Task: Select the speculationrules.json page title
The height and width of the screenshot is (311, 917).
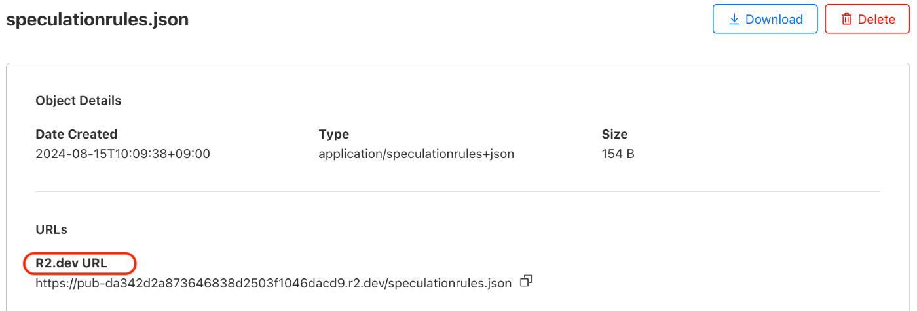Action: tap(97, 20)
